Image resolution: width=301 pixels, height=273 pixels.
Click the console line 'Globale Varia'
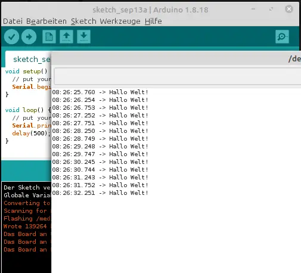(x=27, y=196)
